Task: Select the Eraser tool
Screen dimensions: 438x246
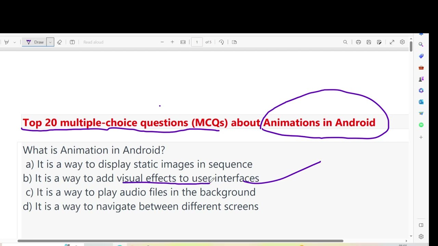Action: tap(60, 42)
